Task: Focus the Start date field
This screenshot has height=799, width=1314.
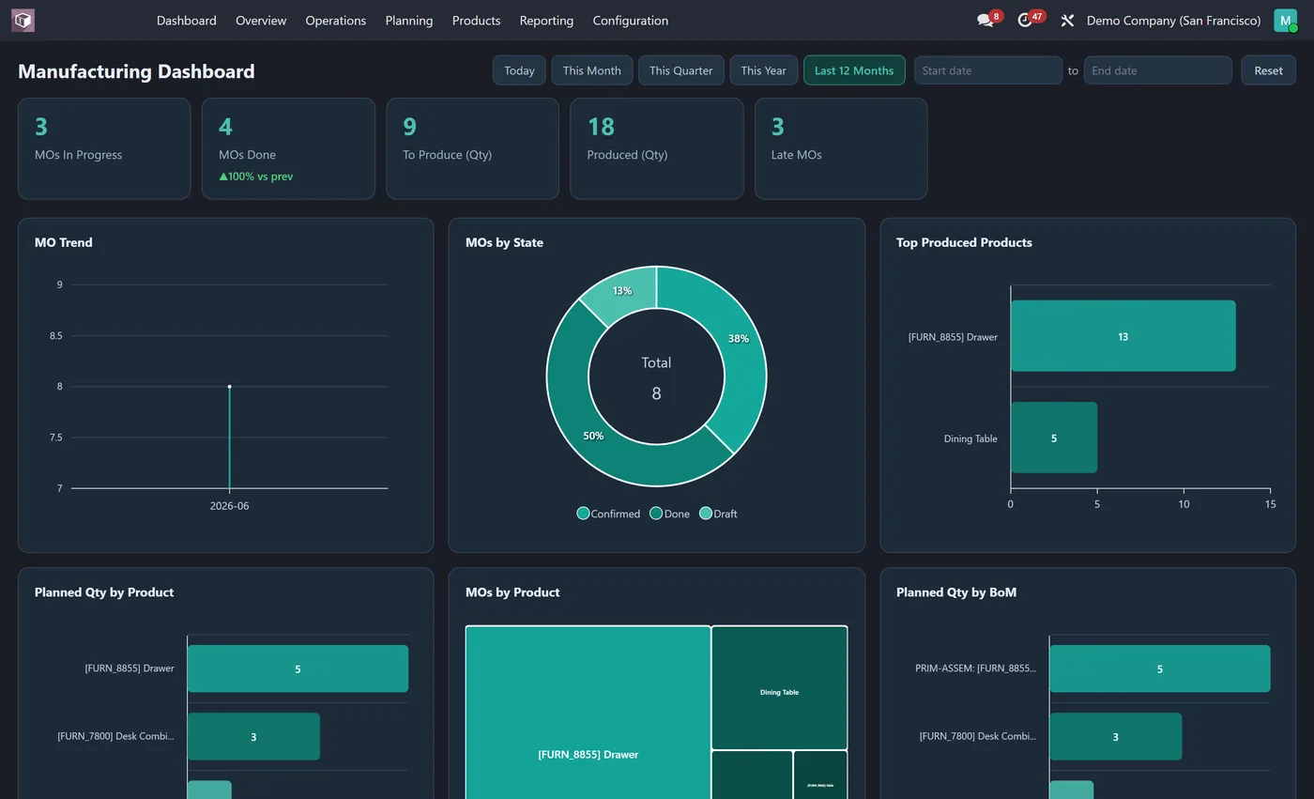Action: tap(988, 70)
